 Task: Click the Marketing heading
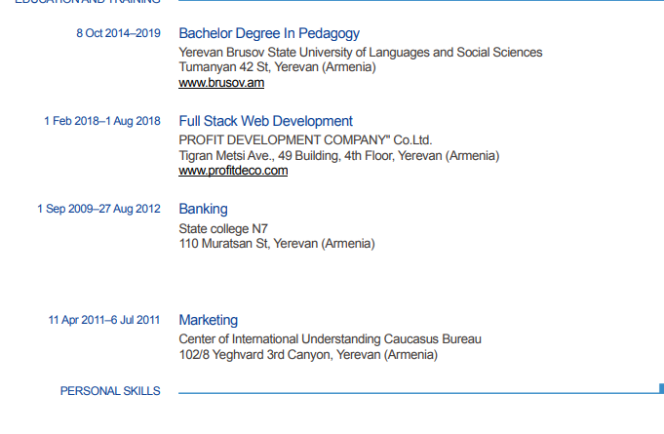click(209, 320)
